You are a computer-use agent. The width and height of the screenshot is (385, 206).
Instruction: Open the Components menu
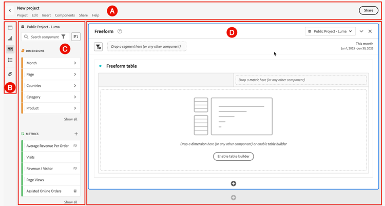(x=65, y=15)
